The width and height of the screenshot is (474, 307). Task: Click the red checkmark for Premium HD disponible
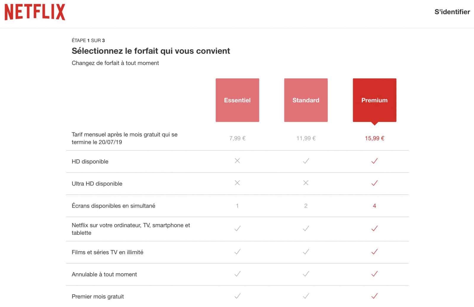374,161
